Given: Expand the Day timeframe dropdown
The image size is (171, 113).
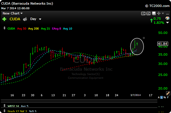Looking at the screenshot, I should (36, 19).
